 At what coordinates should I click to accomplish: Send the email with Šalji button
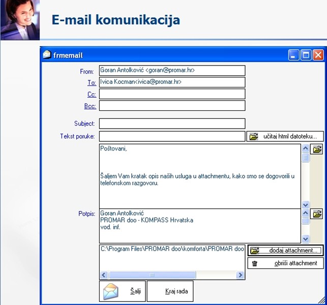point(122,291)
